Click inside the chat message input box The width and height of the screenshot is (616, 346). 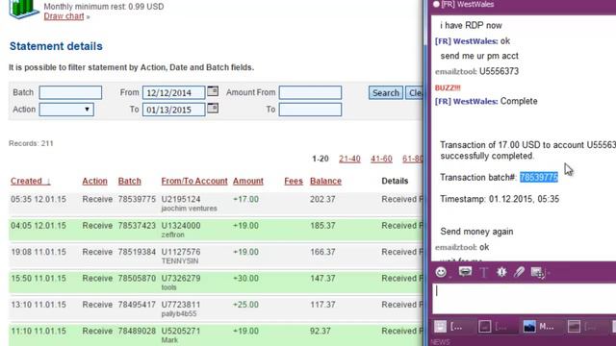[x=524, y=299]
